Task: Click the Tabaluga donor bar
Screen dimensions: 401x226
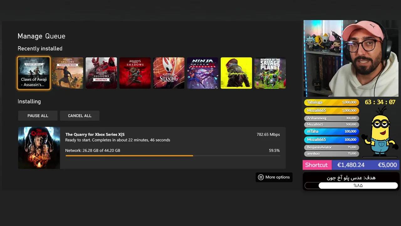Action: tap(331, 102)
